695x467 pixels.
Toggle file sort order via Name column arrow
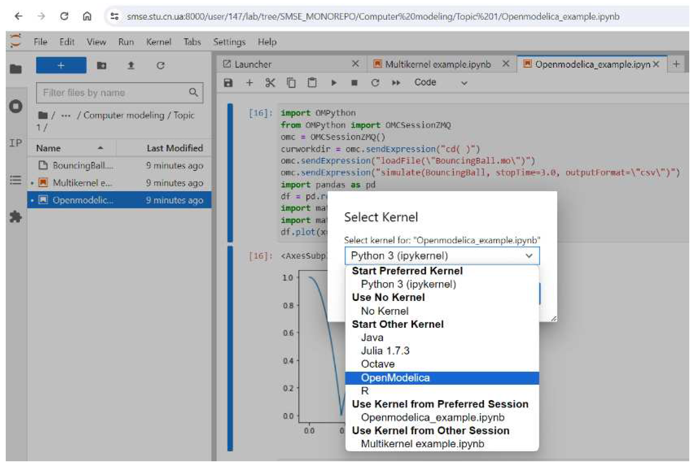[x=100, y=148]
